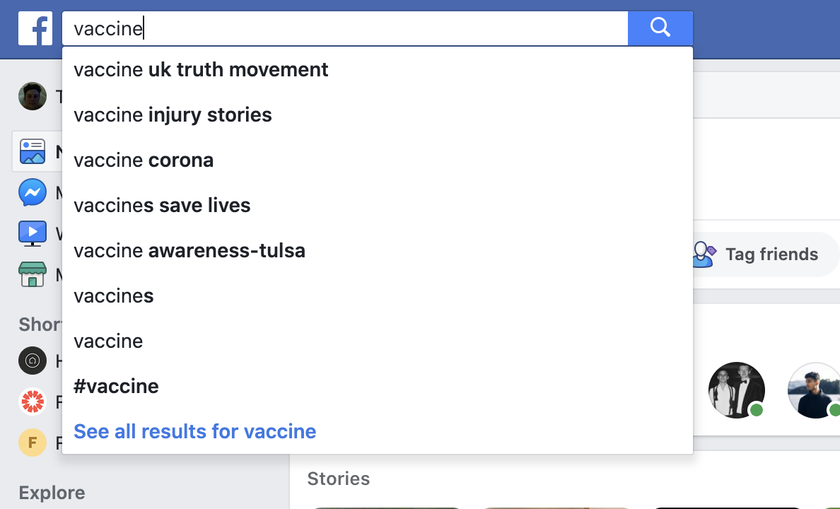Select the "vaccine awareness-tulsa" suggestion
Viewport: 840px width, 509px height.
coord(189,250)
